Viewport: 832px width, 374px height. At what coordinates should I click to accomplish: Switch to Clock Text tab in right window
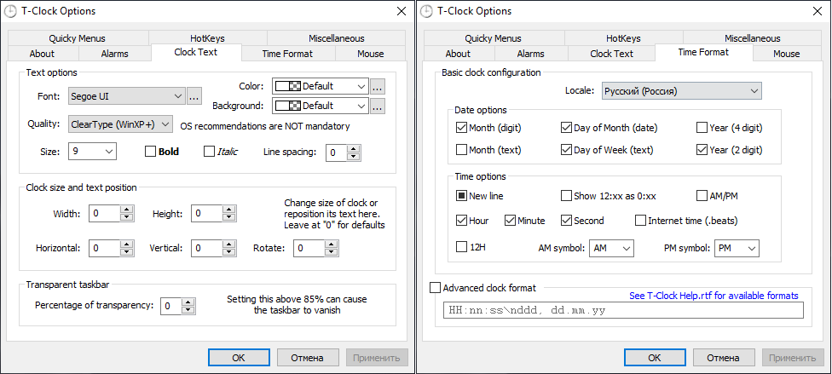[611, 54]
